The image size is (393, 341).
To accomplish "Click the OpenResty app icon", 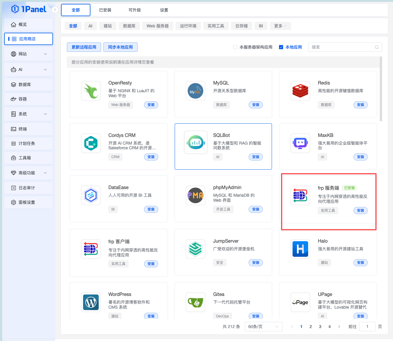I will pyautogui.click(x=91, y=91).
